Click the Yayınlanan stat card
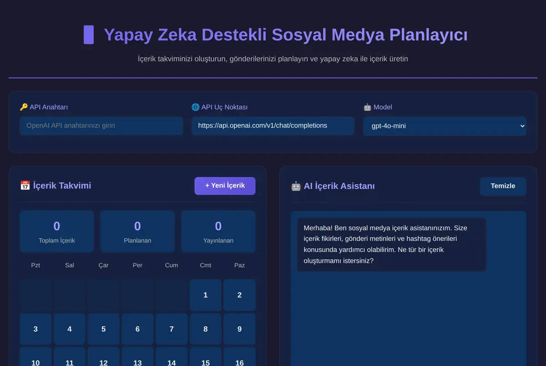Screen dimensions: 546x366 click(218, 231)
